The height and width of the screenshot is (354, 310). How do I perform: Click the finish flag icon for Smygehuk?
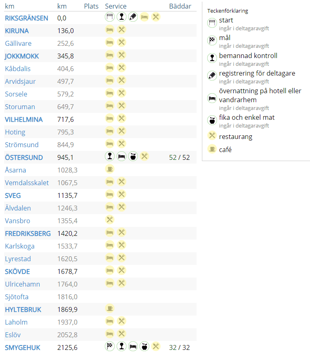[x=109, y=346]
